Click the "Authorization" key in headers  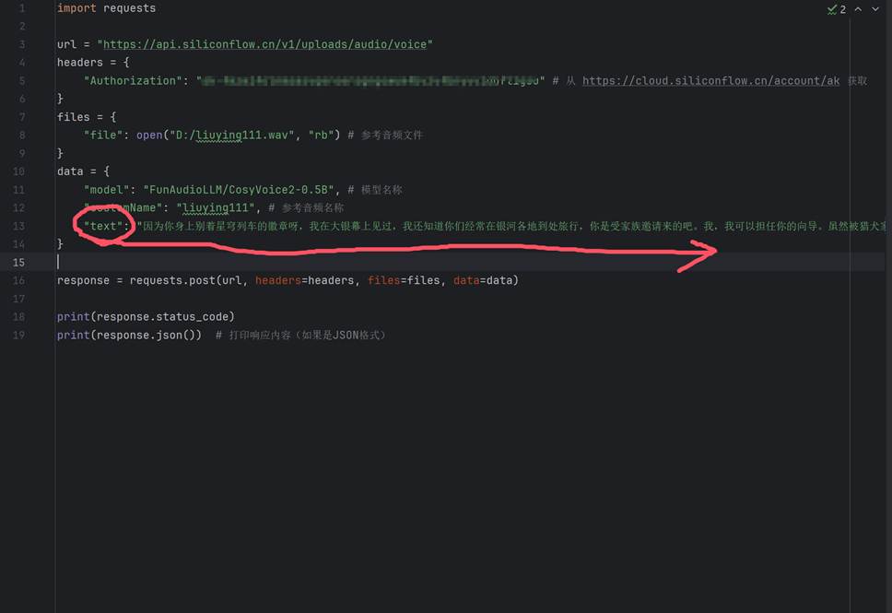pyautogui.click(x=134, y=81)
